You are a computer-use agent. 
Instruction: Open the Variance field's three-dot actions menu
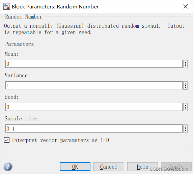point(185,85)
